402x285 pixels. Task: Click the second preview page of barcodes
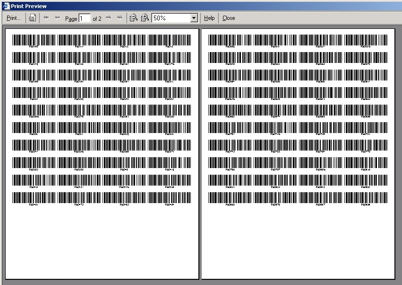point(298,154)
